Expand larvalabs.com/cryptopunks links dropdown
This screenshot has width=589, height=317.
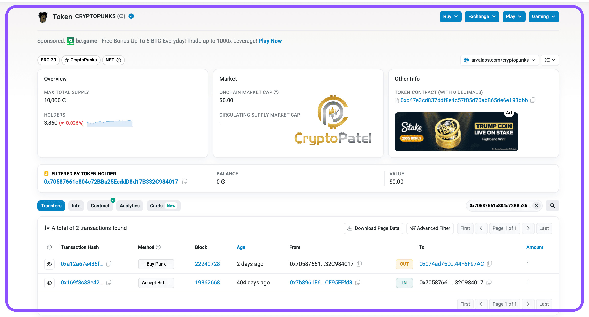499,60
